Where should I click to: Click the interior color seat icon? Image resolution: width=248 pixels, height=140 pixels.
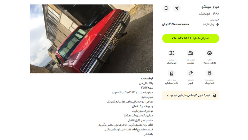tap(172, 73)
